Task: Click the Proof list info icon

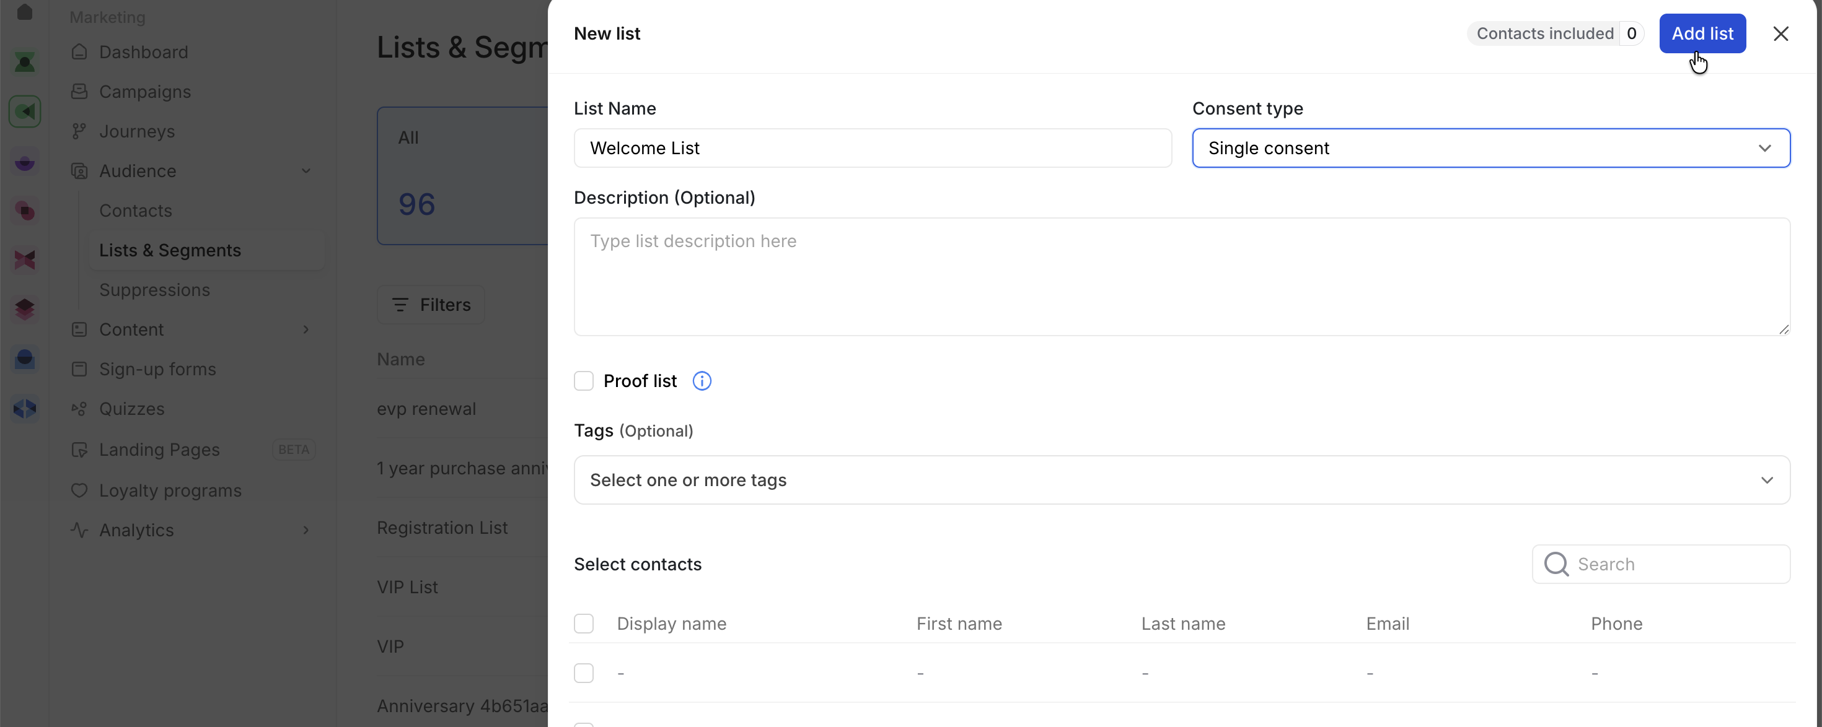Action: pos(701,381)
